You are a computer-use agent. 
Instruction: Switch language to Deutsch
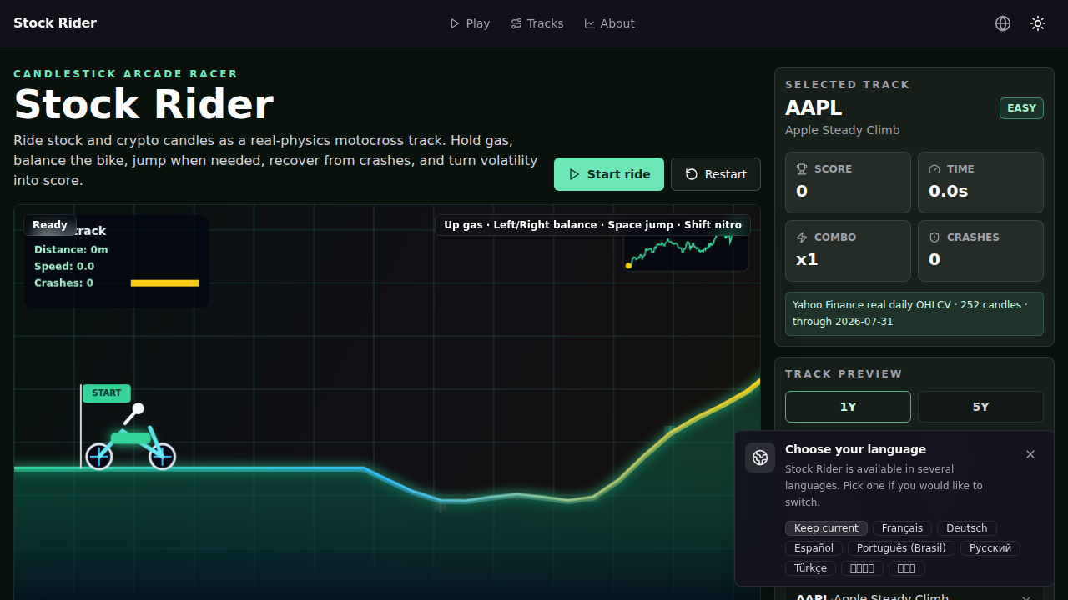(x=967, y=528)
